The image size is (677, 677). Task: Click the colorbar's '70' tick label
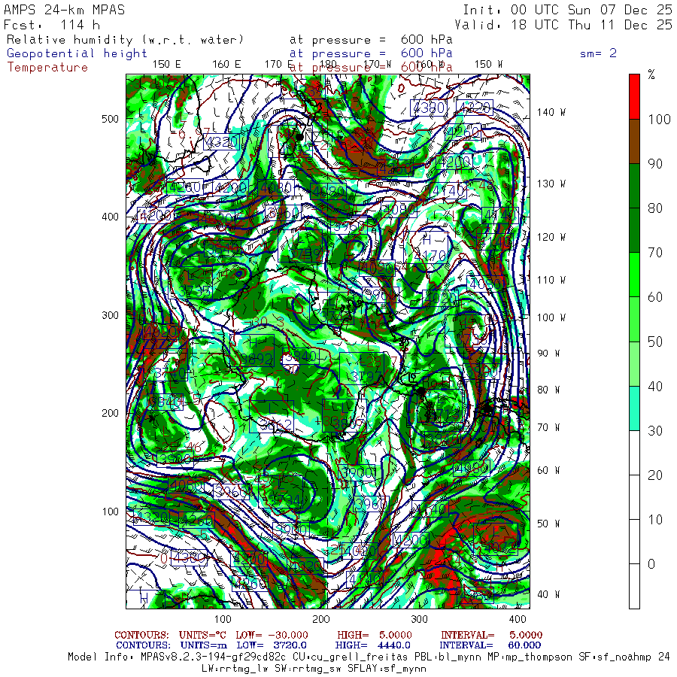[655, 253]
